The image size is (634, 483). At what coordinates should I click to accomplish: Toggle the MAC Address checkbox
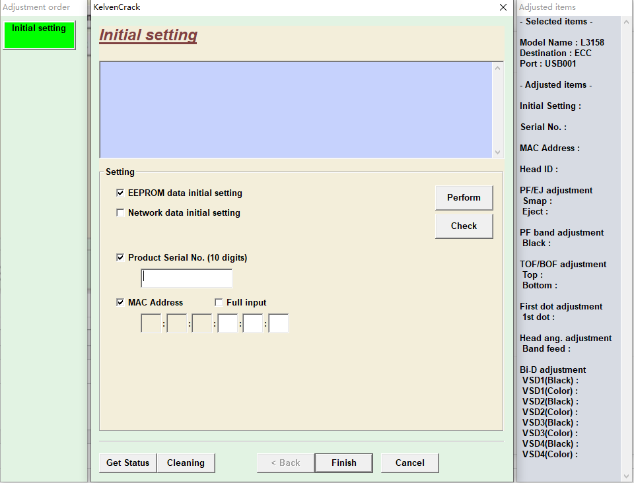(x=120, y=303)
